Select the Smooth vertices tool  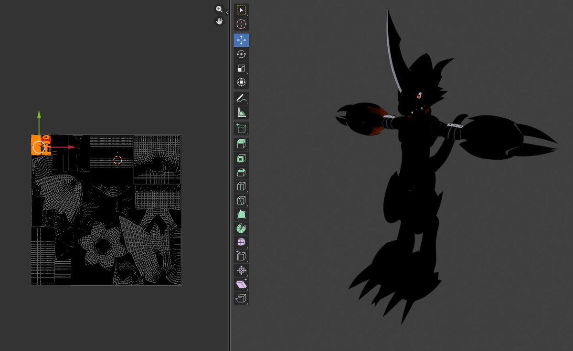[241, 242]
